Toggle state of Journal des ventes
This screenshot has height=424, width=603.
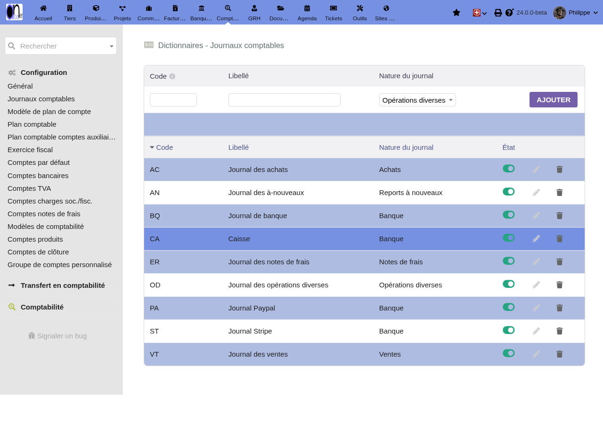tap(509, 353)
